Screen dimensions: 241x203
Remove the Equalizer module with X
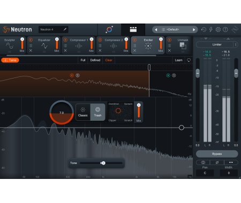point(31,51)
